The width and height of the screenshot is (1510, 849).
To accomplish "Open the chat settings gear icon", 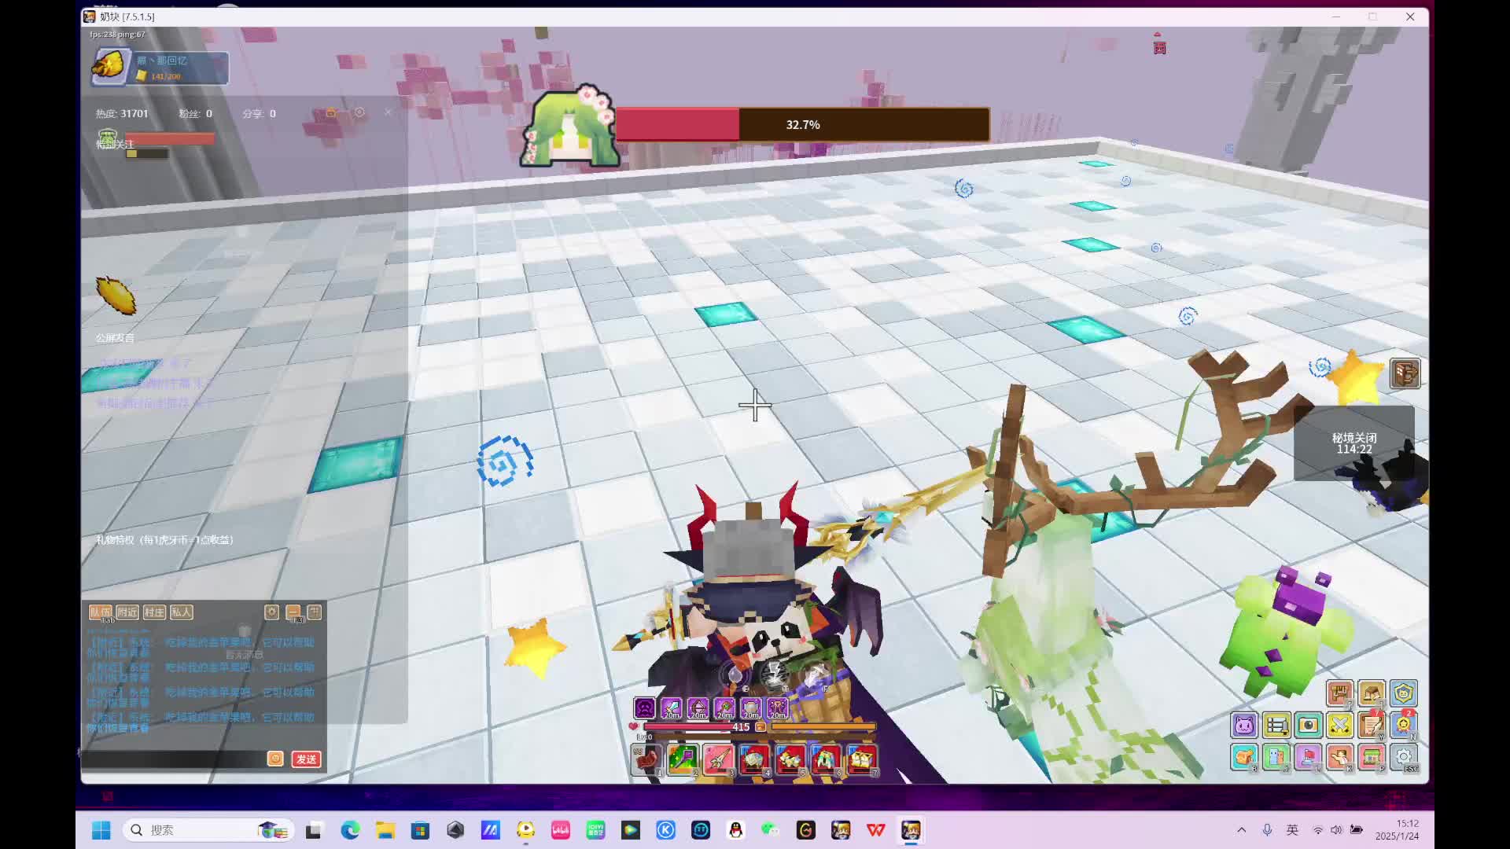I will [x=272, y=612].
